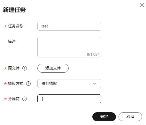Screen dimensions: 146x125
Task: Open the 按列提取 combo box
Action: click(x=69, y=84)
